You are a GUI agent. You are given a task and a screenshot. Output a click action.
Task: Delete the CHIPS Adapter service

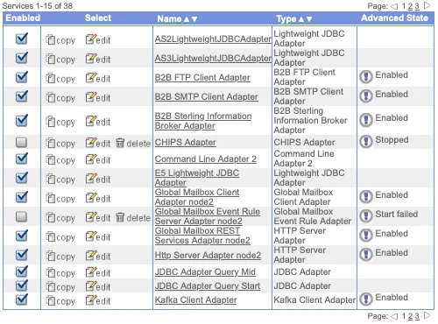click(133, 143)
